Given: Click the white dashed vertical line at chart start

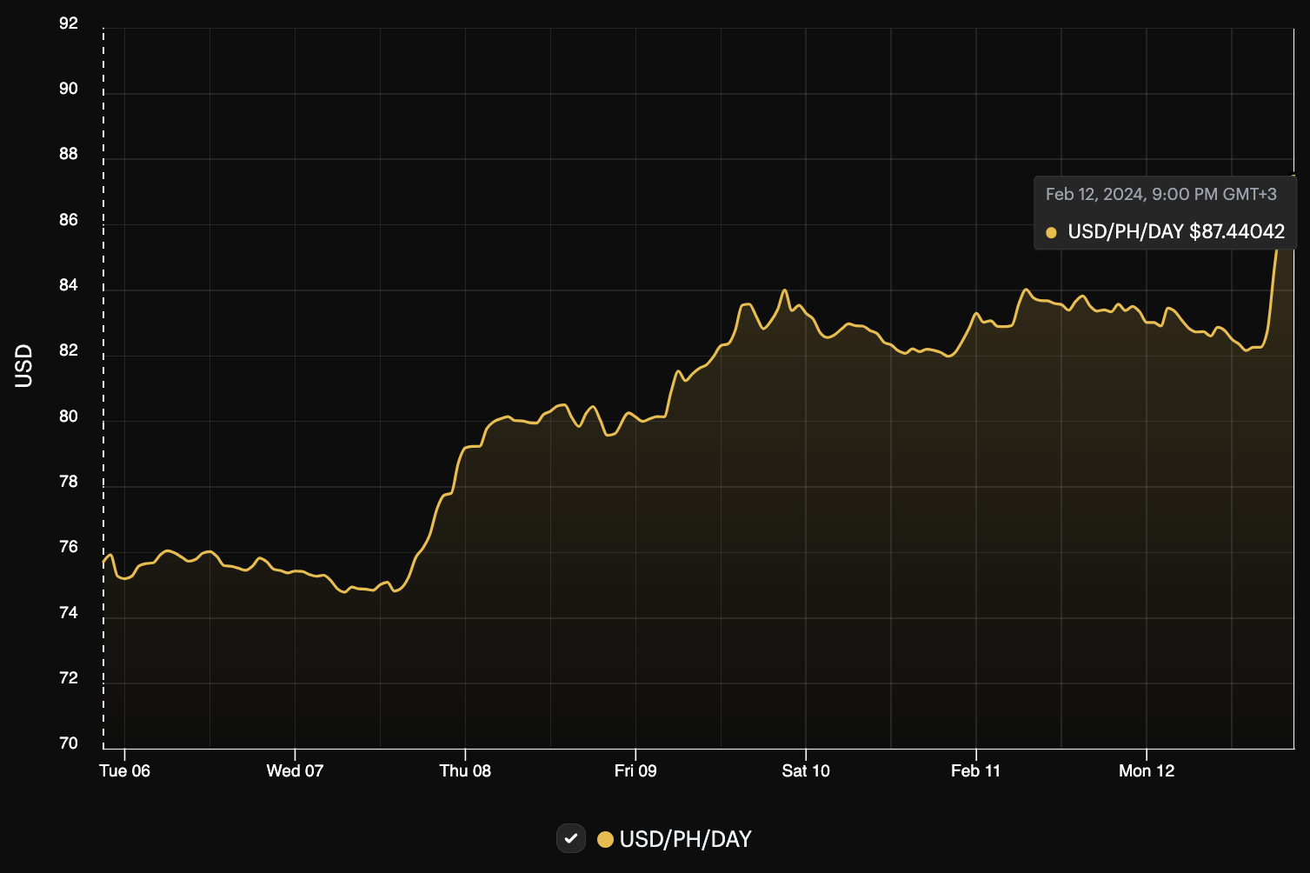Looking at the screenshot, I should (x=103, y=388).
